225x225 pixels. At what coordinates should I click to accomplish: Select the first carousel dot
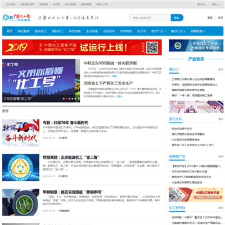[x=64, y=99]
